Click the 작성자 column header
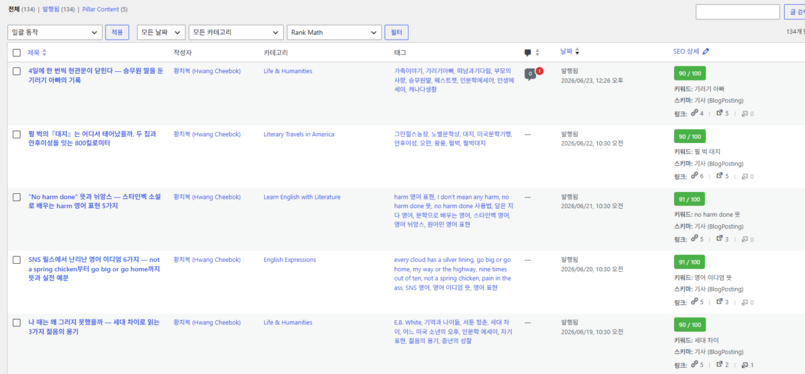Image resolution: width=805 pixels, height=374 pixels. 182,52
